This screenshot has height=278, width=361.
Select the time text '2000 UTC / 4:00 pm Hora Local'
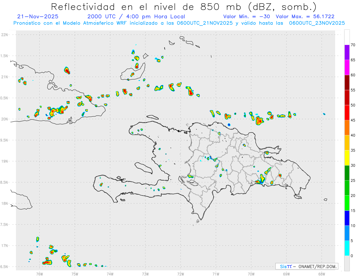136,16
